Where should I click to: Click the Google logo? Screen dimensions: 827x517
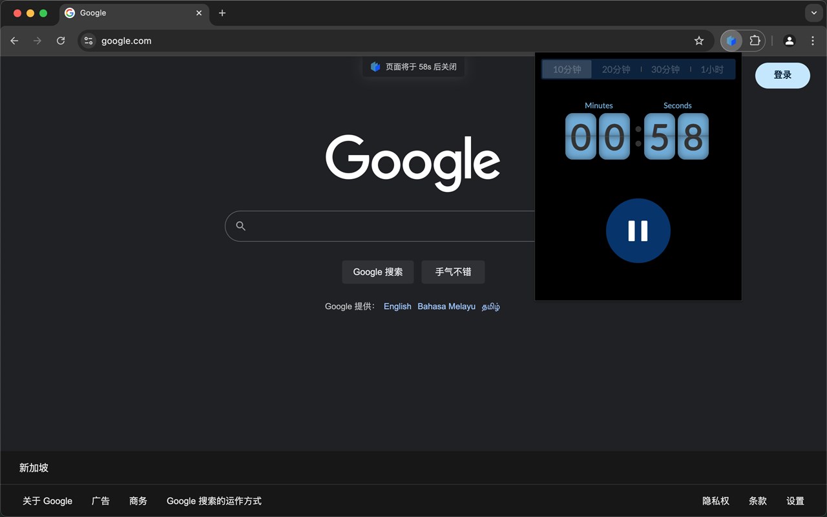coord(413,163)
